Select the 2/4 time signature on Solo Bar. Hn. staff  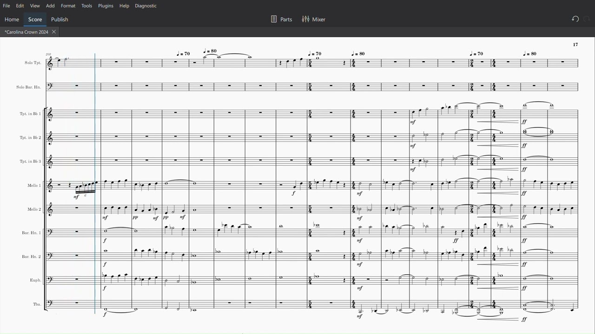tap(472, 87)
